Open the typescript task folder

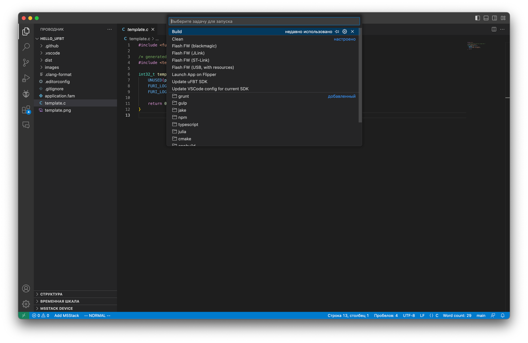[263, 124]
